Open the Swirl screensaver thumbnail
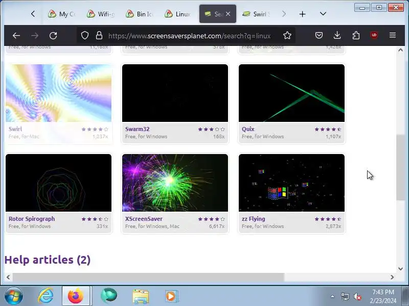 click(x=58, y=93)
